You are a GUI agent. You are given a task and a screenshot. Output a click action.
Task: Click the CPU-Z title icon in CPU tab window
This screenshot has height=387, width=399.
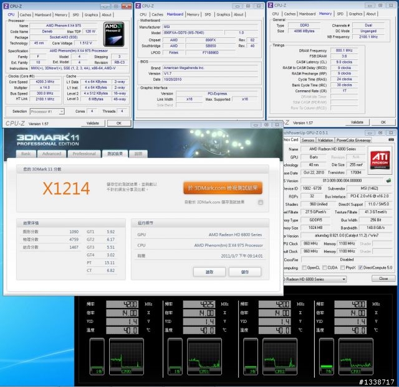click(x=6, y=6)
